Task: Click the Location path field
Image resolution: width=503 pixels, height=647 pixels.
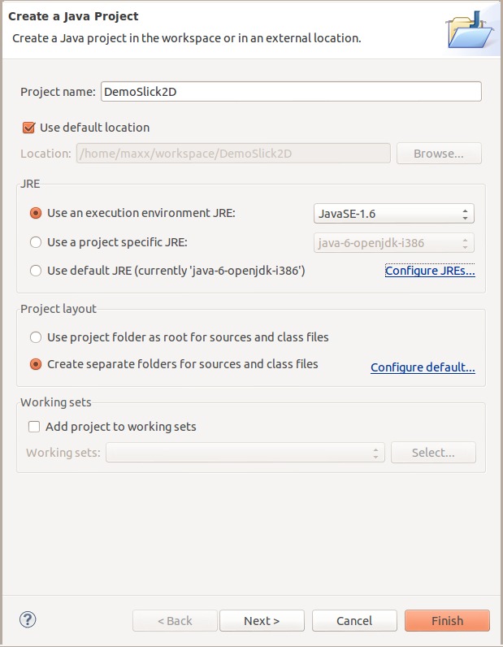Action: coord(233,154)
